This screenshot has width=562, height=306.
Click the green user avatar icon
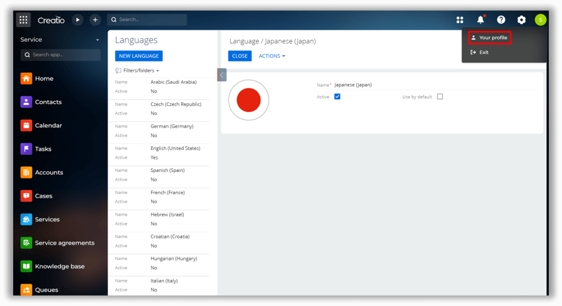click(x=541, y=20)
